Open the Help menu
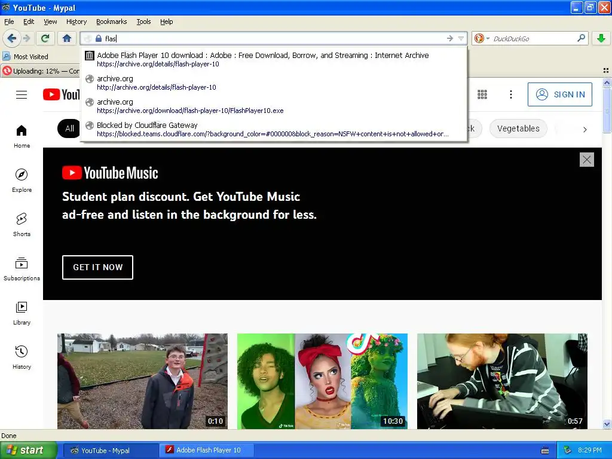The image size is (612, 459). pyautogui.click(x=166, y=22)
